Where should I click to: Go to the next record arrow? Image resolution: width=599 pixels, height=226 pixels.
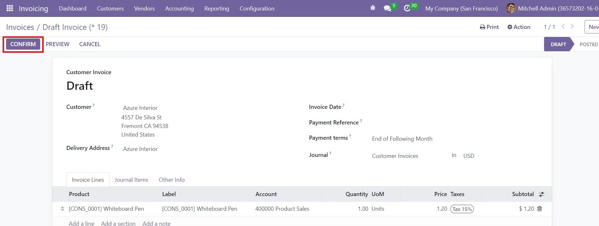[573, 27]
